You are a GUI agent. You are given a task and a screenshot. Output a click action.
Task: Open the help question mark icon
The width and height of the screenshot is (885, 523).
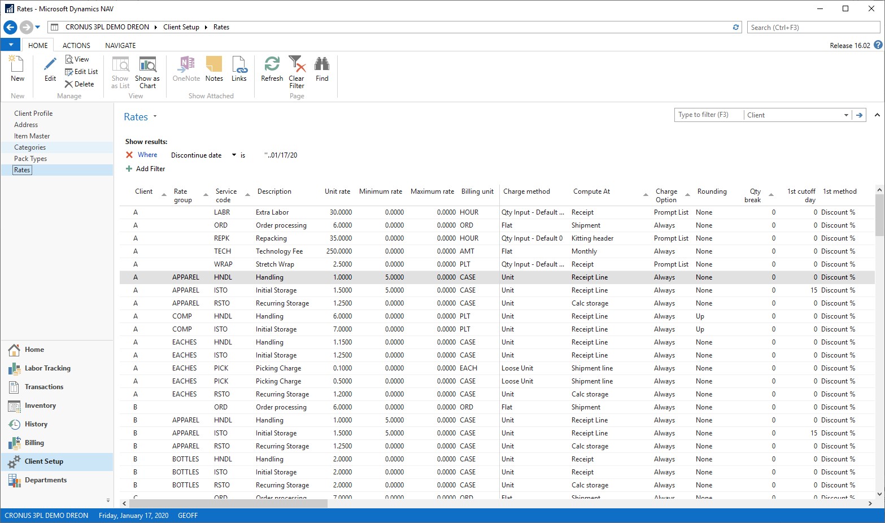878,45
